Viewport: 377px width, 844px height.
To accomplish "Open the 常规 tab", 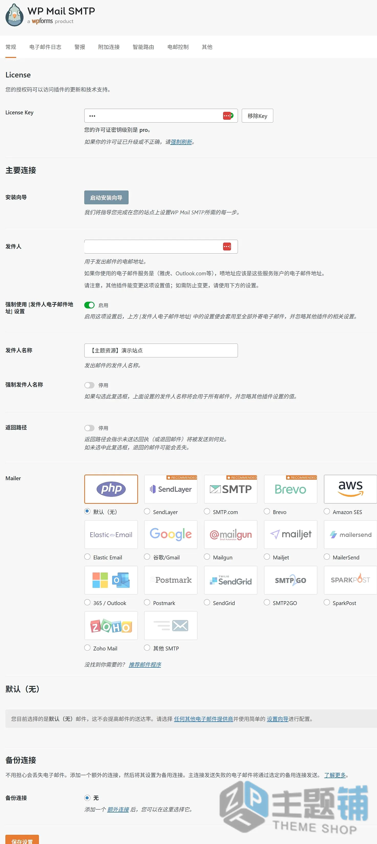I will [11, 47].
